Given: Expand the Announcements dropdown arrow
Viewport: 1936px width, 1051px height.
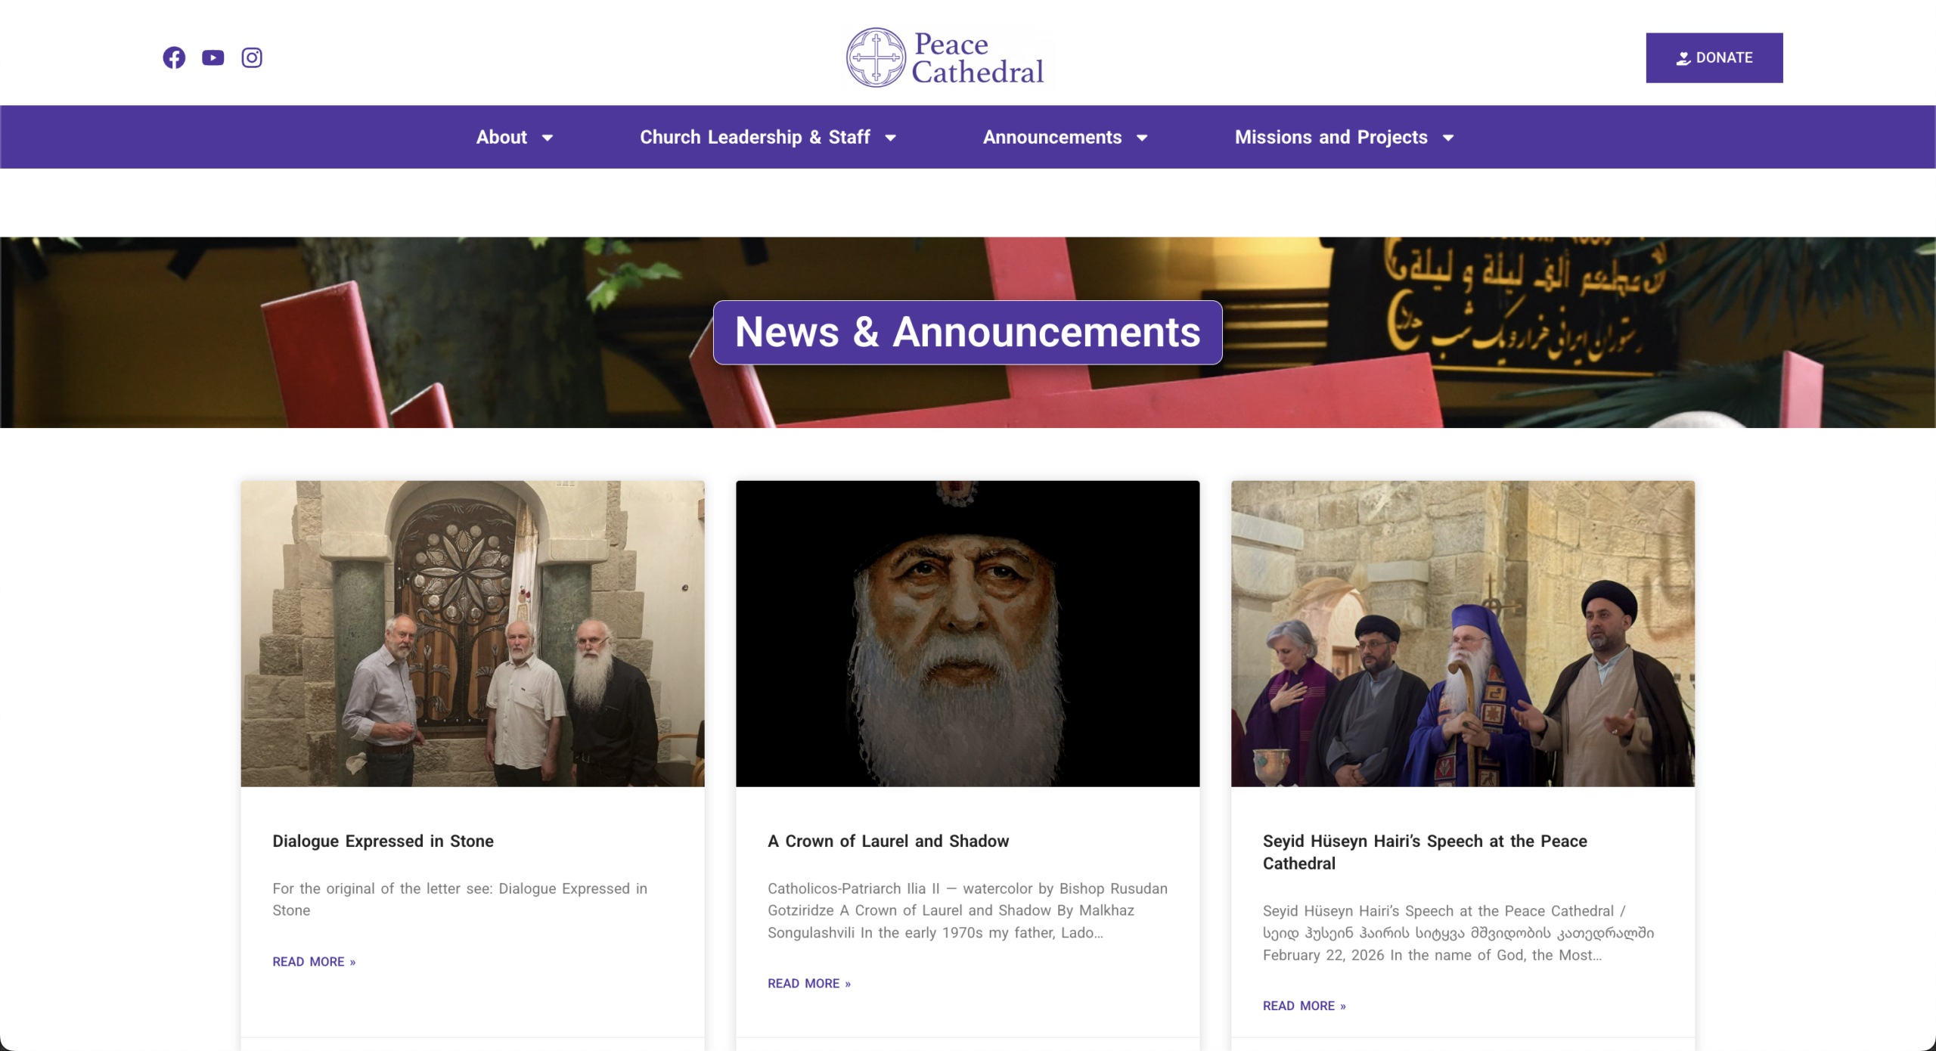Looking at the screenshot, I should click(x=1142, y=138).
